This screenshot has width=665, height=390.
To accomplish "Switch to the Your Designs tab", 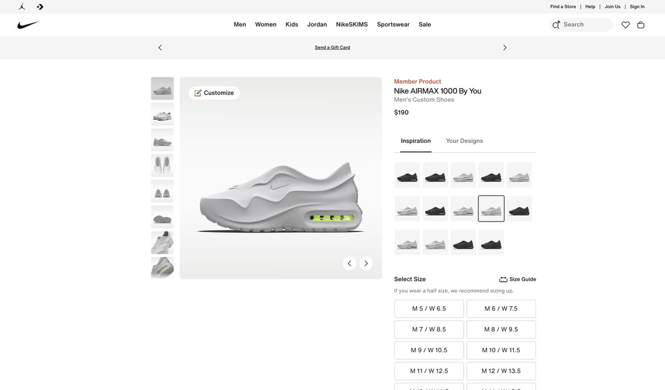I will click(464, 141).
